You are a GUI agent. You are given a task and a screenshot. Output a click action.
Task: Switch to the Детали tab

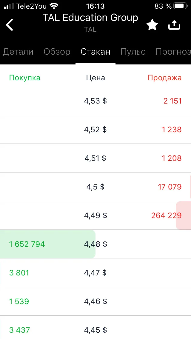18,52
